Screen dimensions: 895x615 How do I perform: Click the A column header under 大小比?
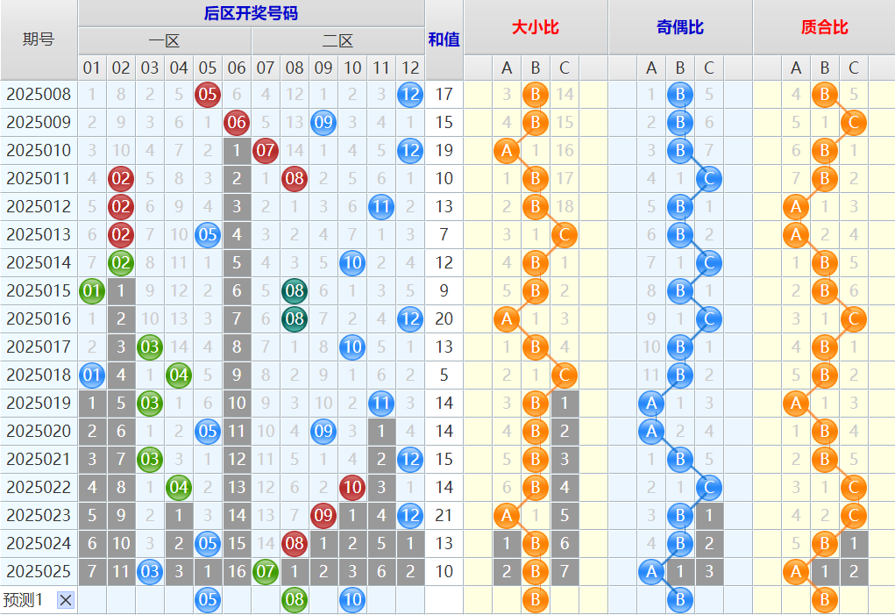click(x=507, y=68)
